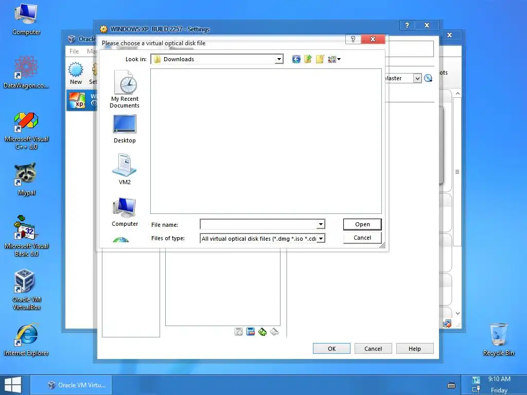The width and height of the screenshot is (527, 395).
Task: Expand the Look in Downloads dropdown
Action: point(279,59)
